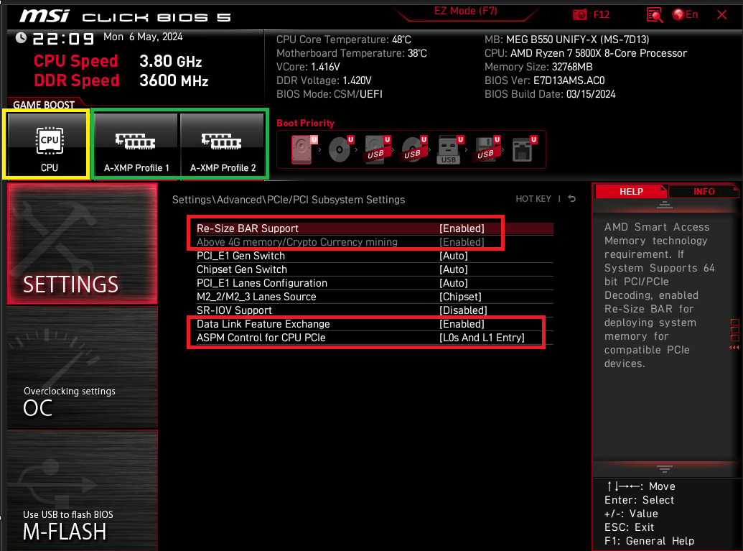This screenshot has width=743, height=551.
Task: Click the GAME BOOST label
Action: click(44, 105)
